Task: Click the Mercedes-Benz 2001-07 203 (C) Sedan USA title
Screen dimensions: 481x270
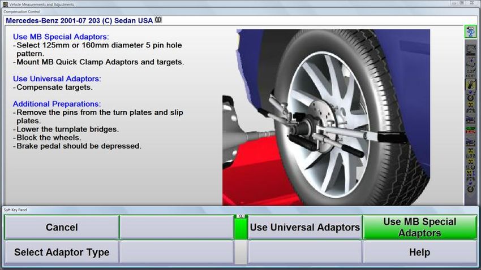Action: coord(79,20)
